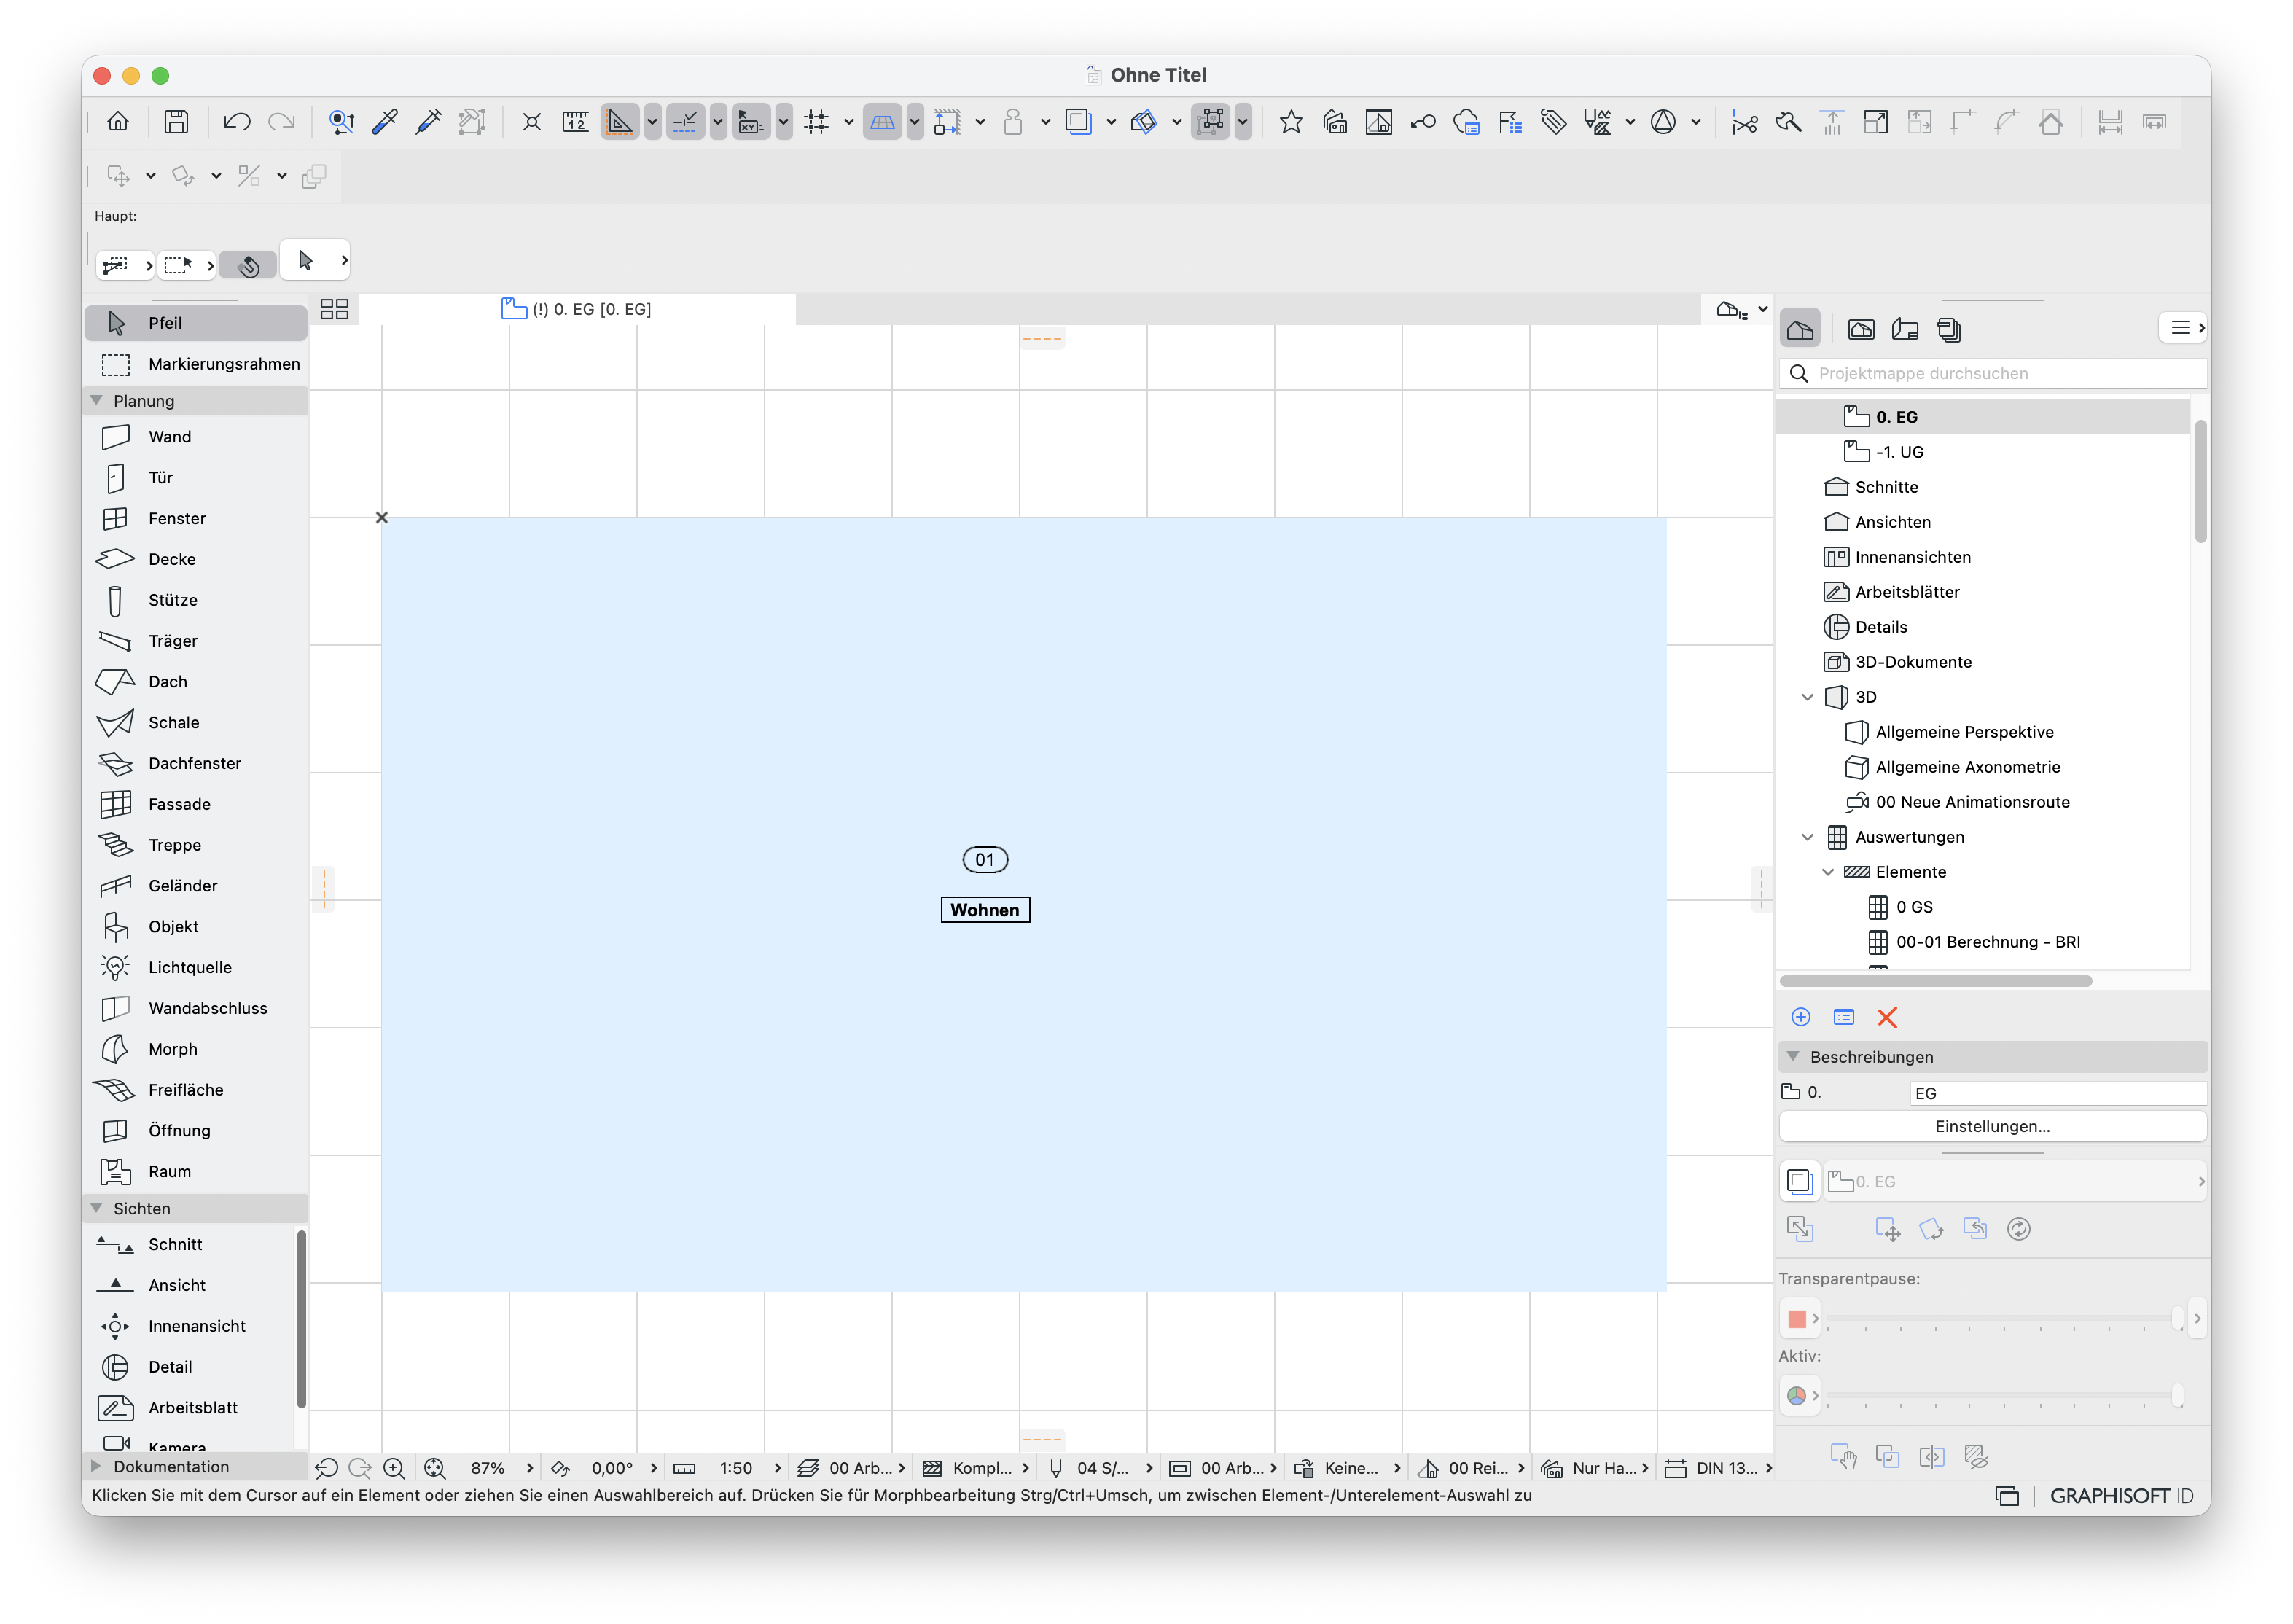The height and width of the screenshot is (1624, 2293).
Task: Collapse the Auswertungen tree node
Action: (x=1807, y=837)
